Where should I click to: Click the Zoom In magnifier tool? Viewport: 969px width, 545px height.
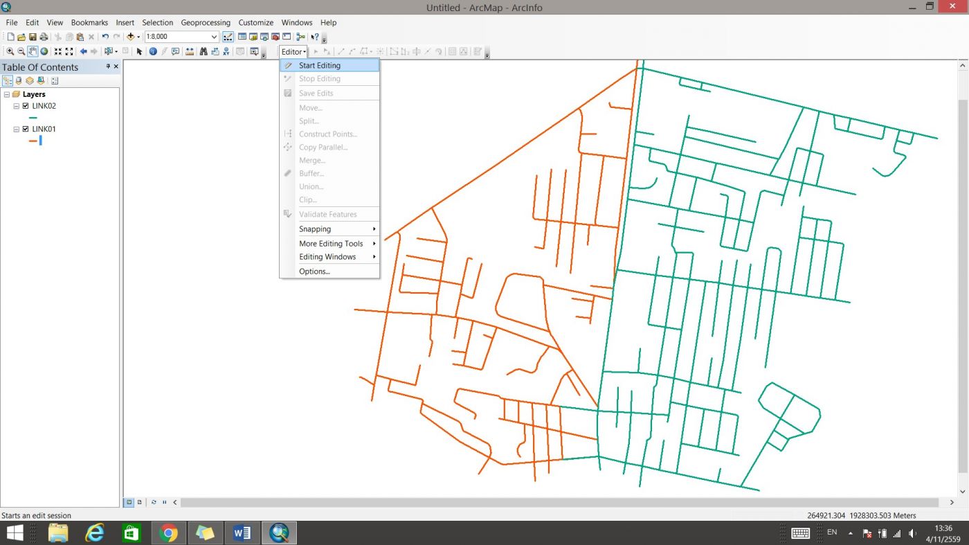click(x=10, y=52)
